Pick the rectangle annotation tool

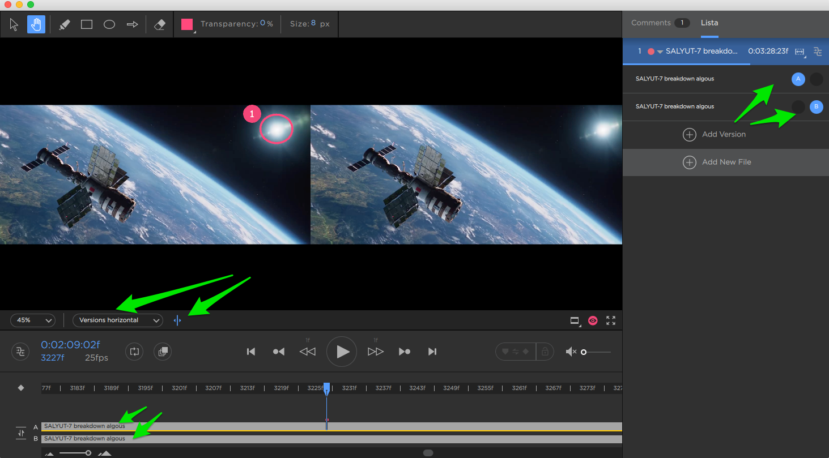tap(87, 24)
